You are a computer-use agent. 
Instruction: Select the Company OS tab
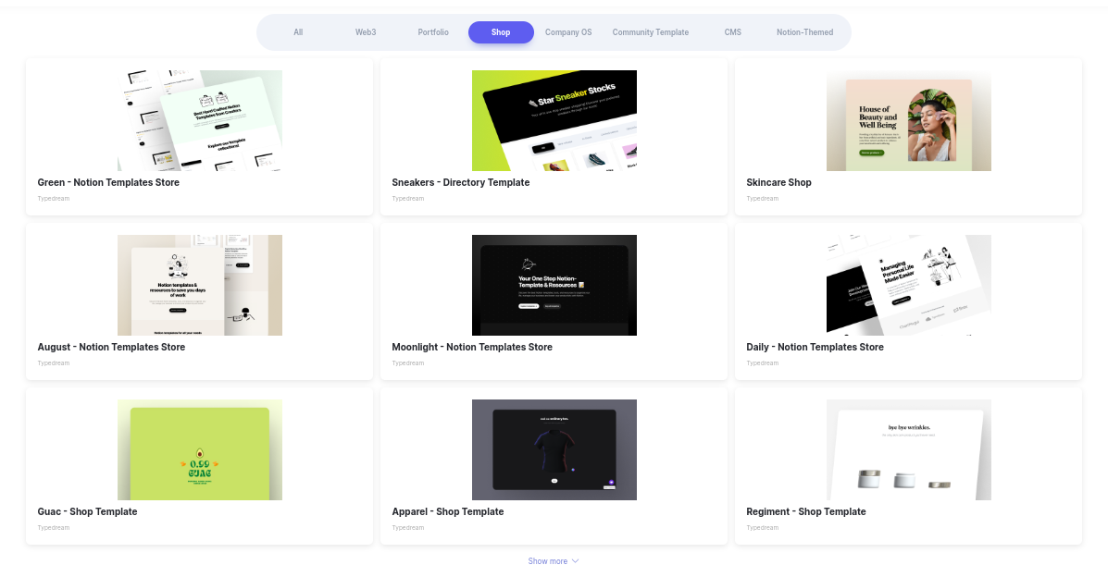point(568,32)
